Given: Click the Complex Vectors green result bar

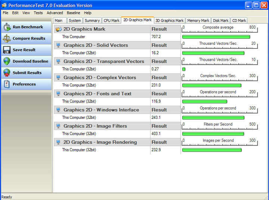Looking at the screenshot, I should point(212,85).
